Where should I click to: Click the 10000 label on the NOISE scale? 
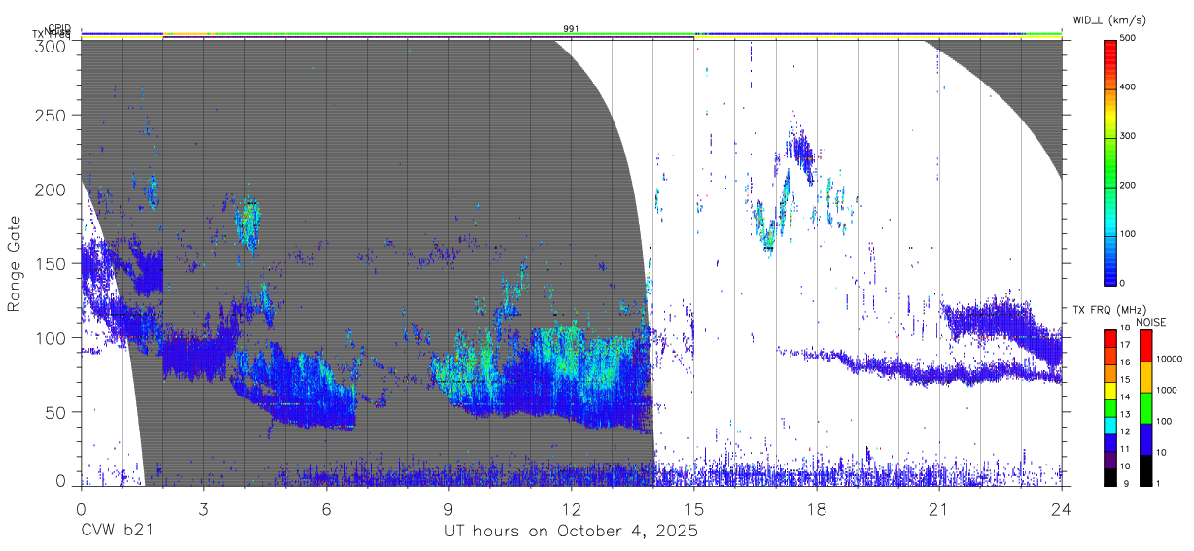(1169, 359)
